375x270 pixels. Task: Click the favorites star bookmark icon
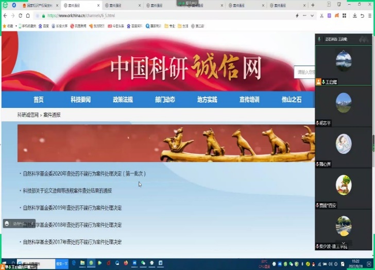5,25
